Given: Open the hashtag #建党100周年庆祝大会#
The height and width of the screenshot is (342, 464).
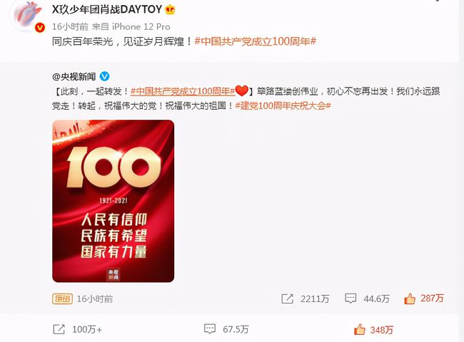Looking at the screenshot, I should [283, 105].
